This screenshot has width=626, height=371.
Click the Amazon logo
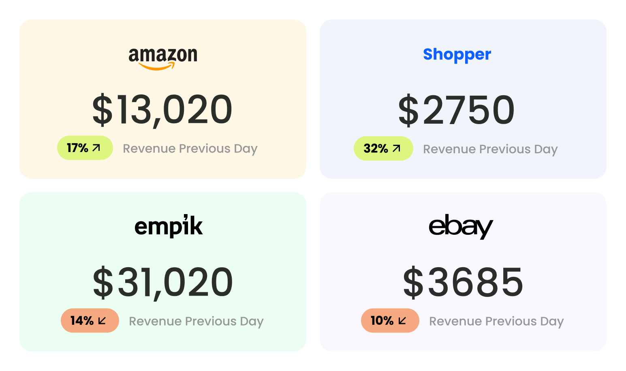click(163, 58)
